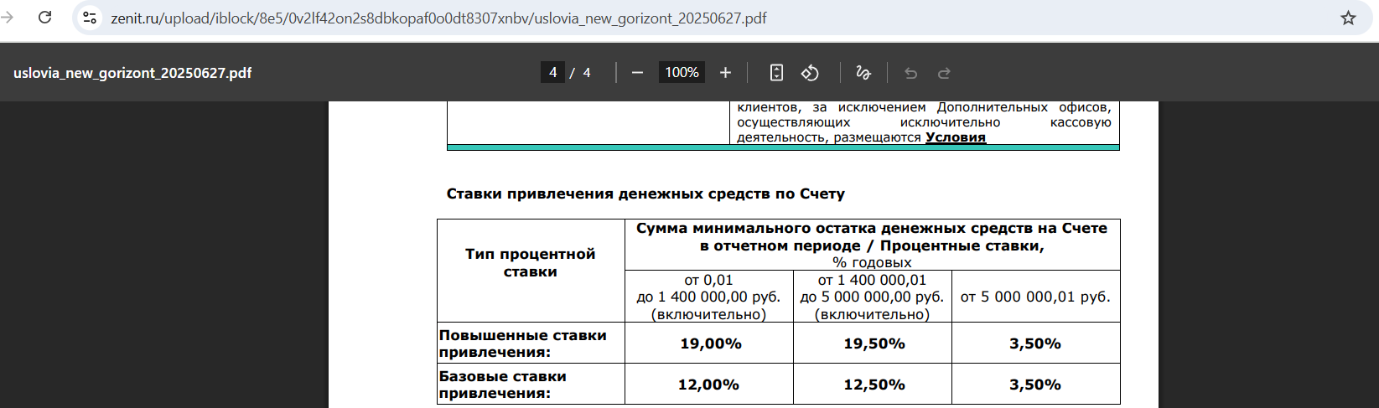
Task: Click the Сумма минимального остатка header cell
Action: 872,245
